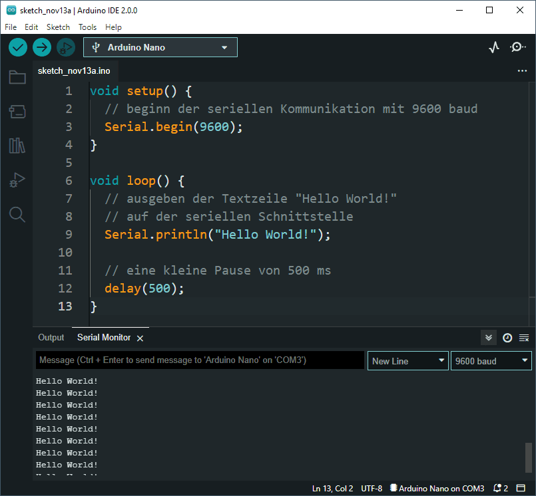Open the Boards Manager sidebar icon

[17, 112]
